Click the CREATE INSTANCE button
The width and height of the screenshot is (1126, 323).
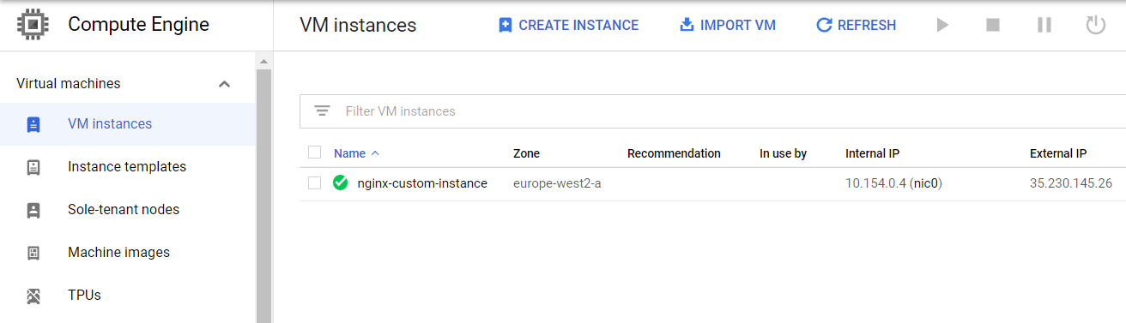coord(568,26)
